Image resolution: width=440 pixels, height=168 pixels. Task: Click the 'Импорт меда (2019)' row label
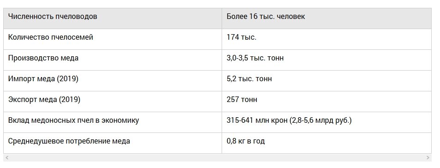[43, 79]
